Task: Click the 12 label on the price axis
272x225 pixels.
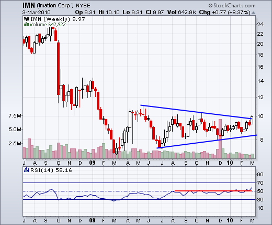Action: tap(260, 97)
